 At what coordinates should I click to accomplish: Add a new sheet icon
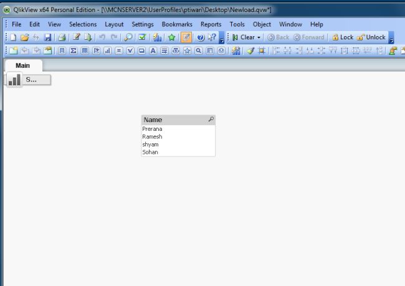tap(13, 50)
